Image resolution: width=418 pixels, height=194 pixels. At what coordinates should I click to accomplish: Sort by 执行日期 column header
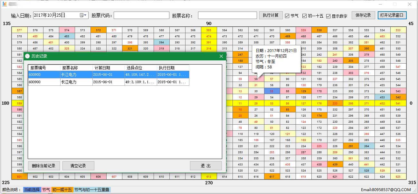(x=173, y=68)
